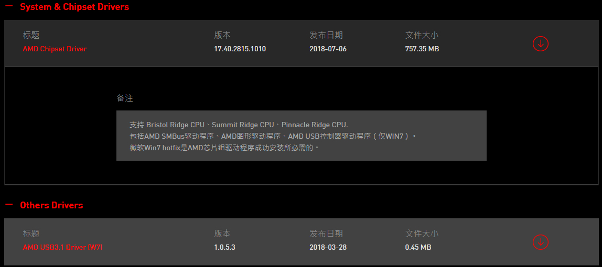Select the release date 2018-03-28
The width and height of the screenshot is (602, 267).
pyautogui.click(x=328, y=248)
